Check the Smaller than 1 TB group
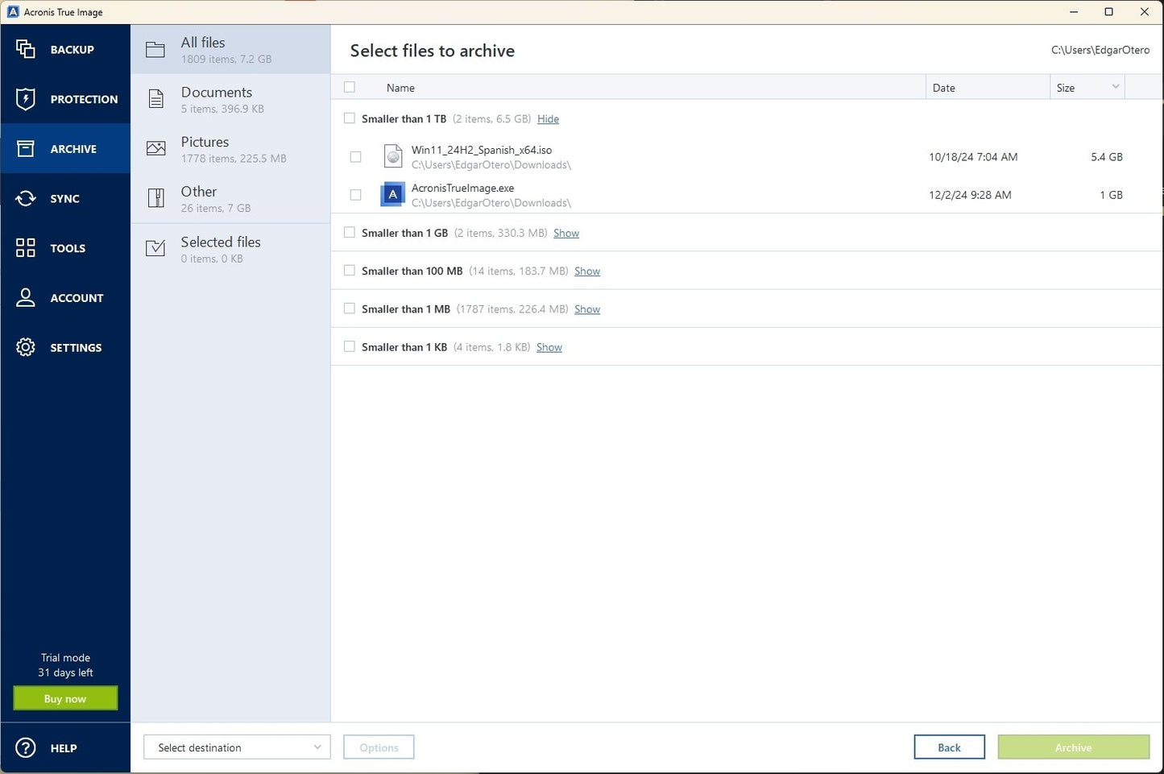The image size is (1164, 774). click(x=350, y=118)
